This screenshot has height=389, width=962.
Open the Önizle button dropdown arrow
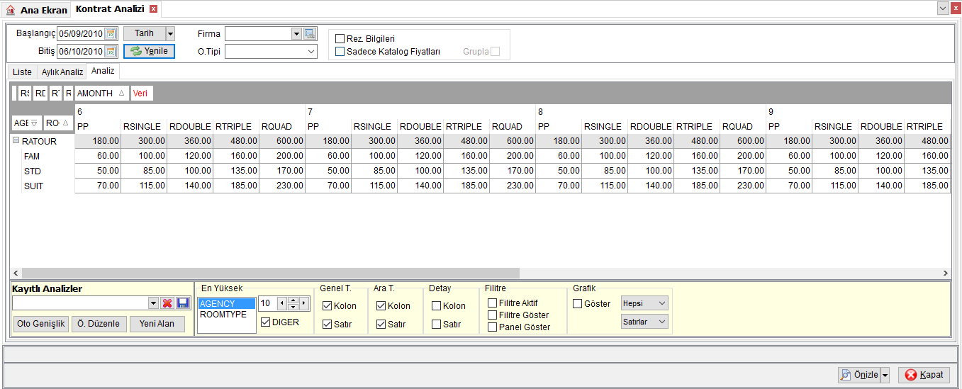(x=885, y=375)
